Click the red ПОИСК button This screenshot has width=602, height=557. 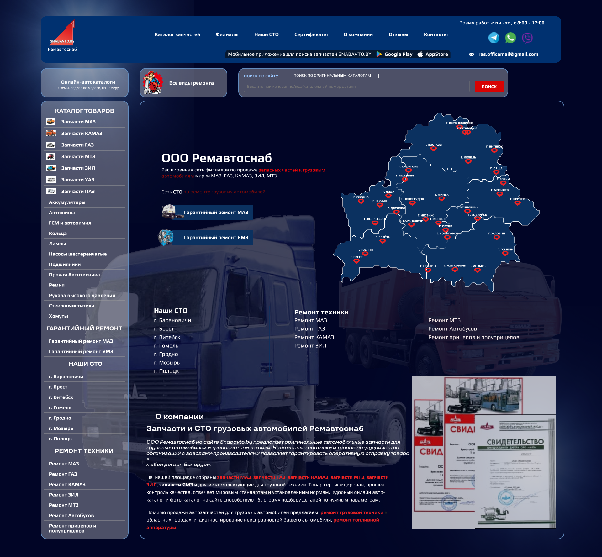coord(489,87)
